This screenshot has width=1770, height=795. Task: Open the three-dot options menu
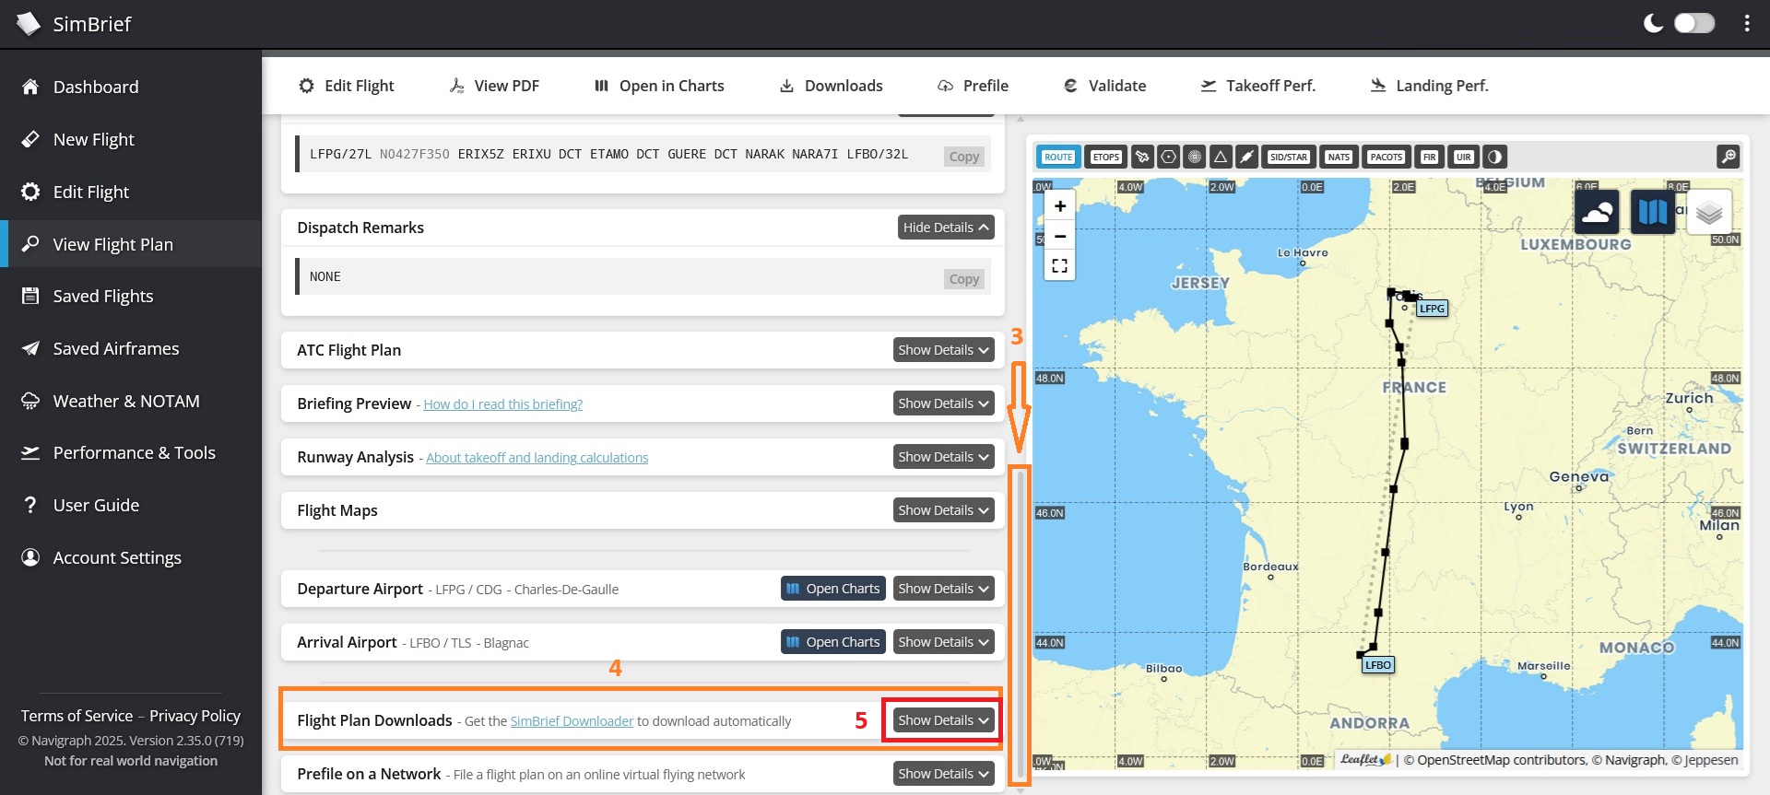click(x=1747, y=24)
